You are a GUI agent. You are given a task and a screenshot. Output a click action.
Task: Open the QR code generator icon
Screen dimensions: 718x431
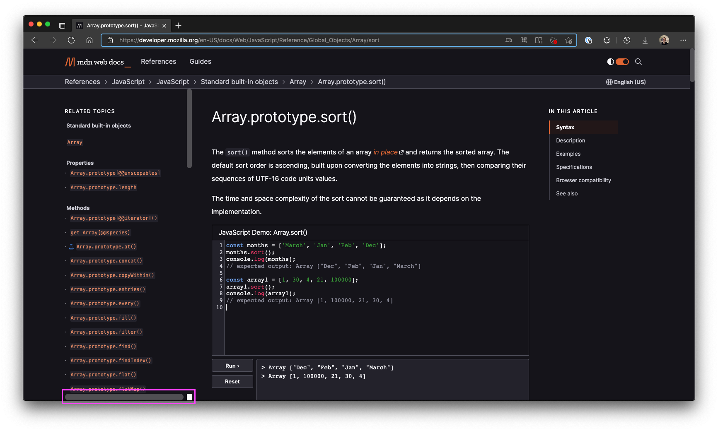pos(524,40)
